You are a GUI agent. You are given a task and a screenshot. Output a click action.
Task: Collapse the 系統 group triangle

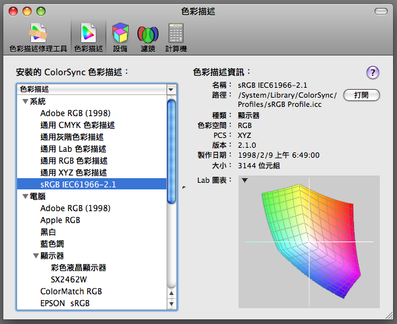tap(25, 102)
